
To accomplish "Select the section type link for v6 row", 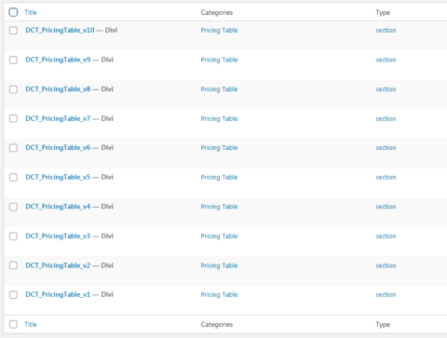I will 386,148.
